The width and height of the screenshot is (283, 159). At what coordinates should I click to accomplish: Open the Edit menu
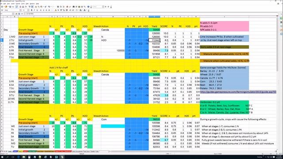5,4
